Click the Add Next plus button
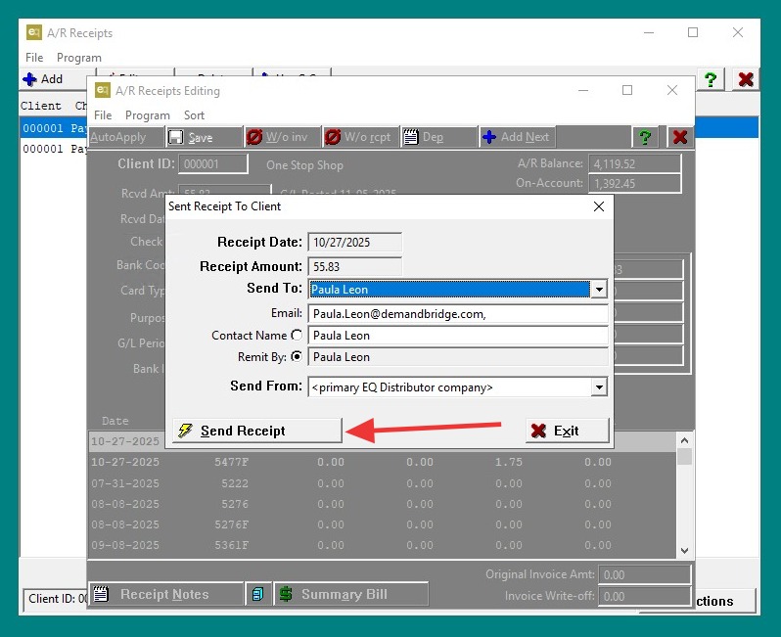The height and width of the screenshot is (637, 781). pos(518,137)
